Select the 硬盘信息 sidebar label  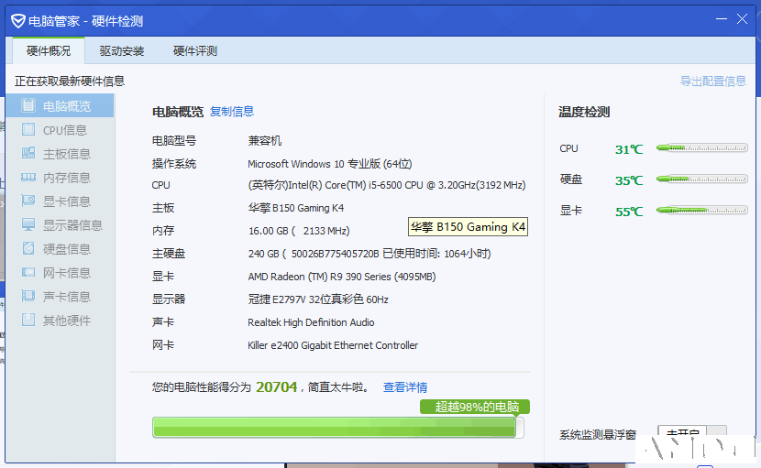coord(67,249)
